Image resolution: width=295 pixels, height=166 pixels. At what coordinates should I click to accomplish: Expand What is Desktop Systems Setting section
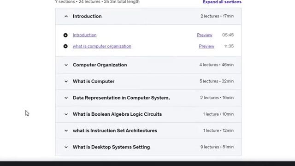pos(66,147)
